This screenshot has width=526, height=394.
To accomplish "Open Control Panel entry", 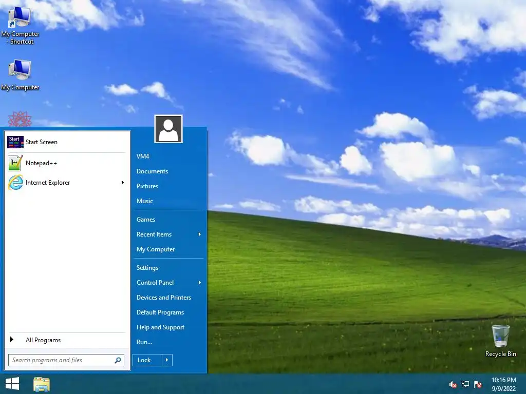I will 168,283.
